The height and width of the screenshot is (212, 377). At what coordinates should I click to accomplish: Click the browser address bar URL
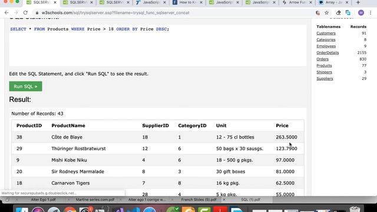click(x=115, y=13)
